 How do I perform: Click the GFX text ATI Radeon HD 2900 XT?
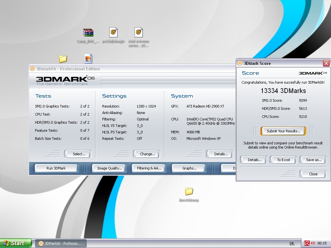(x=205, y=106)
